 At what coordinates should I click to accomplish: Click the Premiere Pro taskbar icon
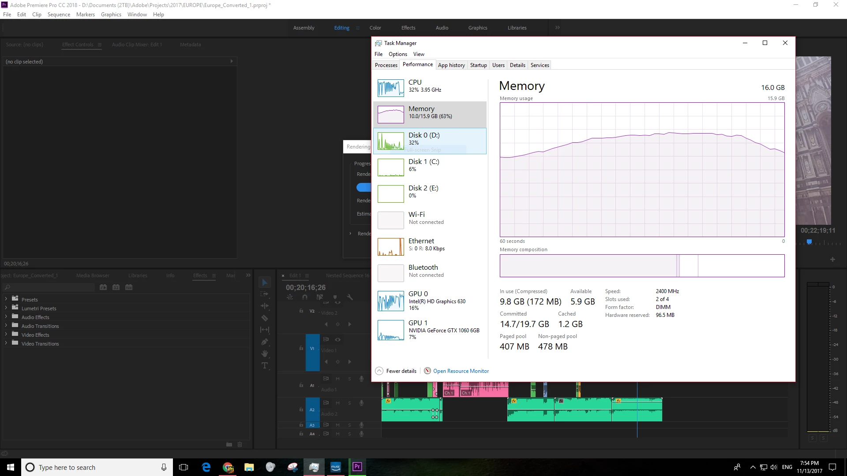pyautogui.click(x=357, y=467)
